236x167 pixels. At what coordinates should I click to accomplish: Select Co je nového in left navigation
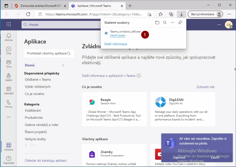[x=35, y=94]
